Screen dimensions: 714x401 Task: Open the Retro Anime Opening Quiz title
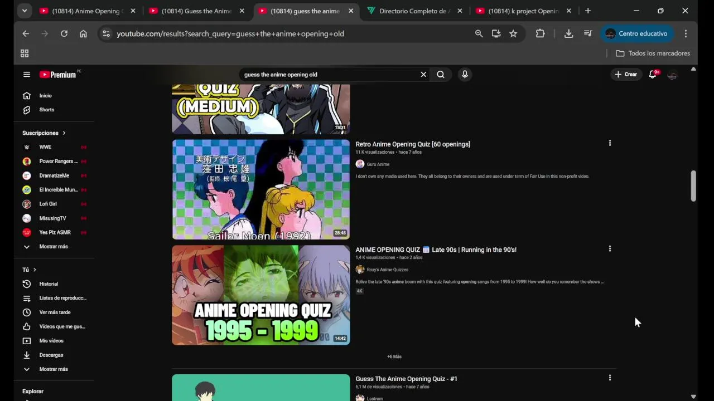(413, 144)
